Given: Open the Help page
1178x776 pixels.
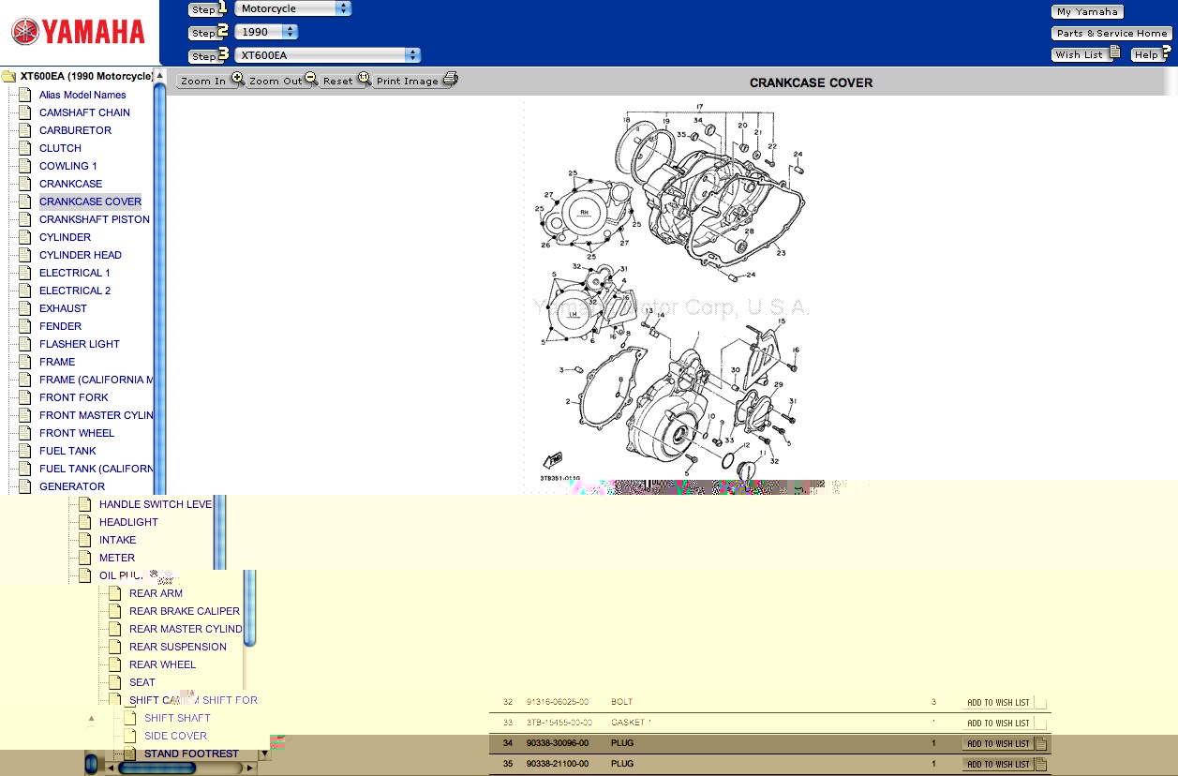Looking at the screenshot, I should tap(1151, 54).
